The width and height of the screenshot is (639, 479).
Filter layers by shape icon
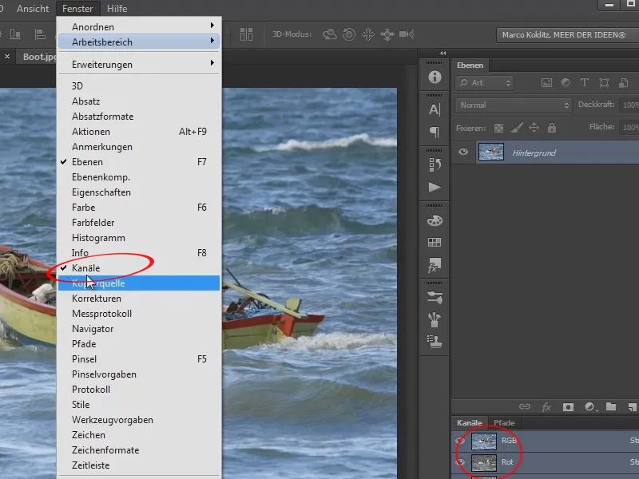(x=604, y=83)
